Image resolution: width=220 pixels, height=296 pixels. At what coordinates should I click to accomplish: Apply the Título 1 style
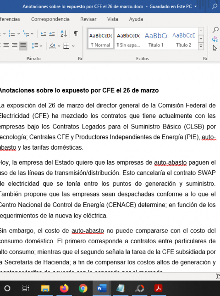click(156, 39)
